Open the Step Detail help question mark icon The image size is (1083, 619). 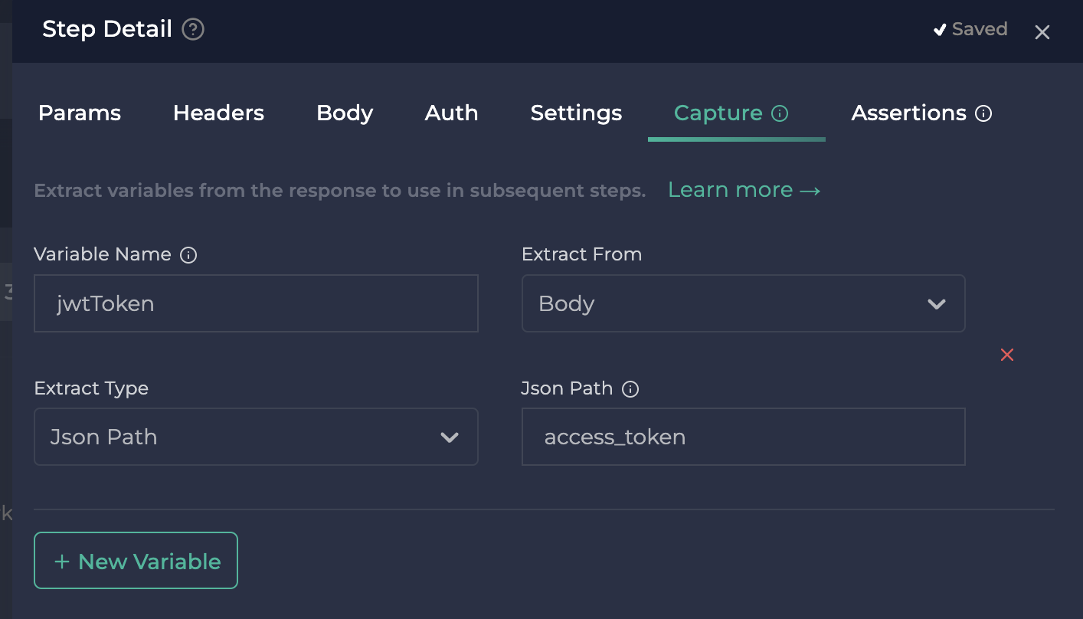pos(194,29)
